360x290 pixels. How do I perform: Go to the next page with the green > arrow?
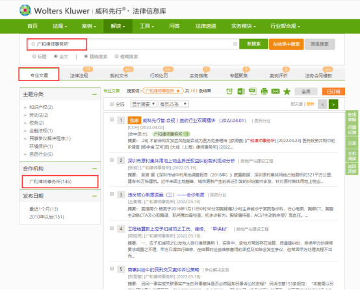[333, 104]
